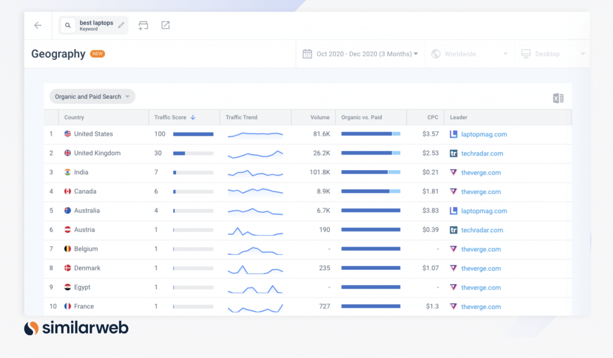The height and width of the screenshot is (358, 613).
Task: Click the Canada flag icon
Action: (68, 191)
